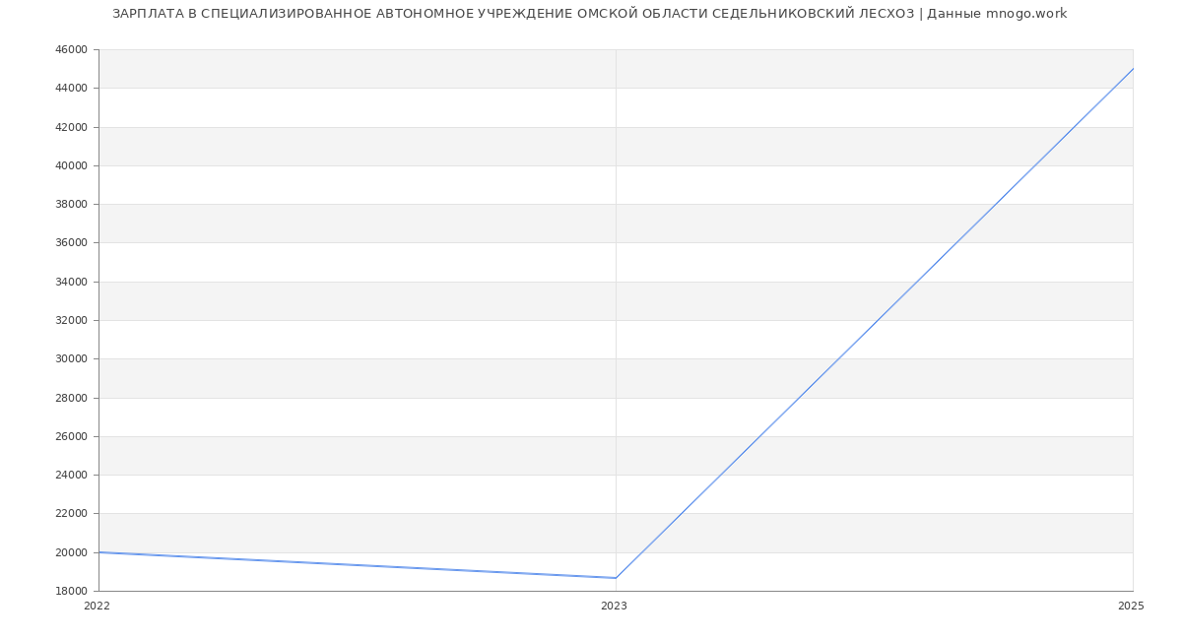The width and height of the screenshot is (1182, 640).
Task: Select the 44000 y-axis label
Action: coord(71,89)
